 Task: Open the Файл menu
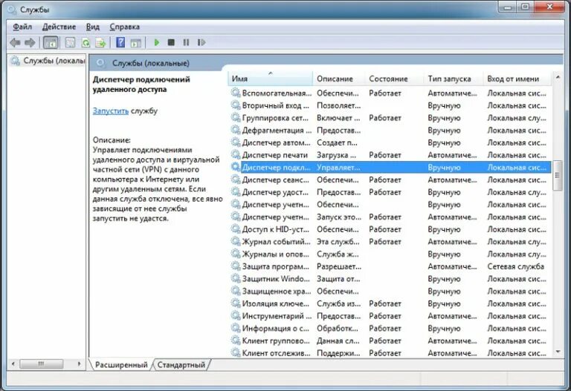(x=22, y=27)
